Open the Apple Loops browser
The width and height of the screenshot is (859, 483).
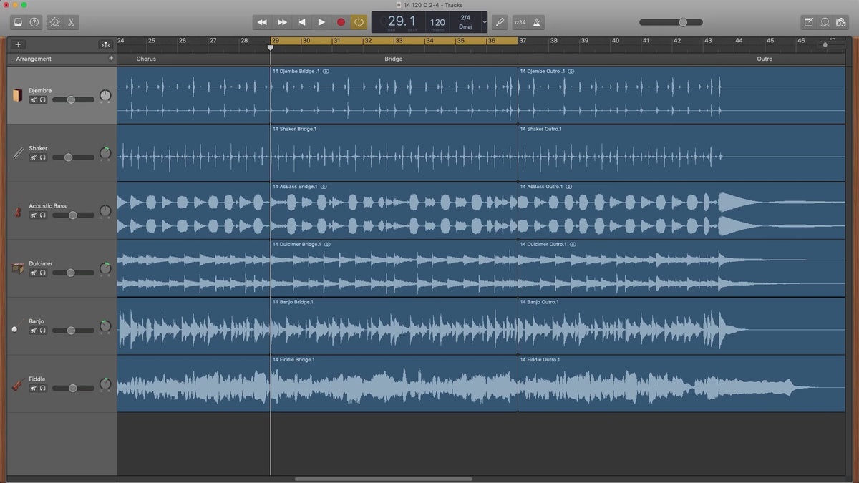tap(825, 22)
